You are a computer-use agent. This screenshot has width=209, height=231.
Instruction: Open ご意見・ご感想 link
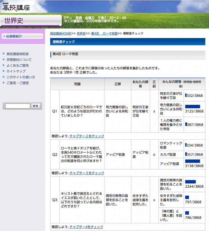coord(17,83)
